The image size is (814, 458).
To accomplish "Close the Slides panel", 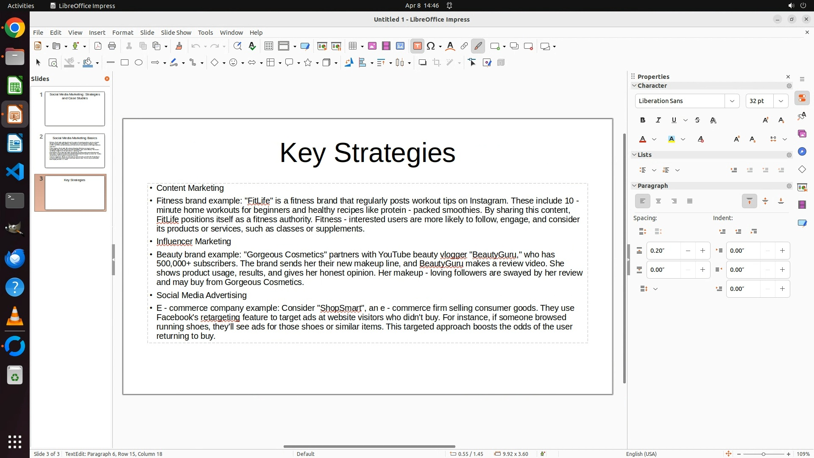I will pos(107,79).
